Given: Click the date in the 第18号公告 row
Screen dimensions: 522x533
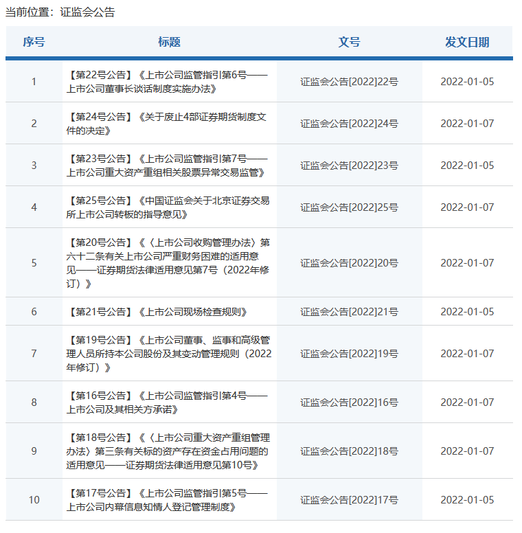Looking at the screenshot, I should (x=467, y=451).
